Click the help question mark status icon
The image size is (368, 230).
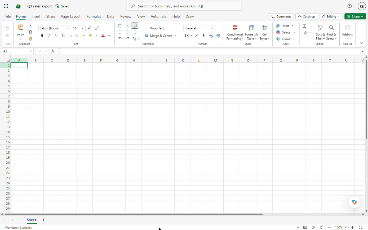coord(313,227)
